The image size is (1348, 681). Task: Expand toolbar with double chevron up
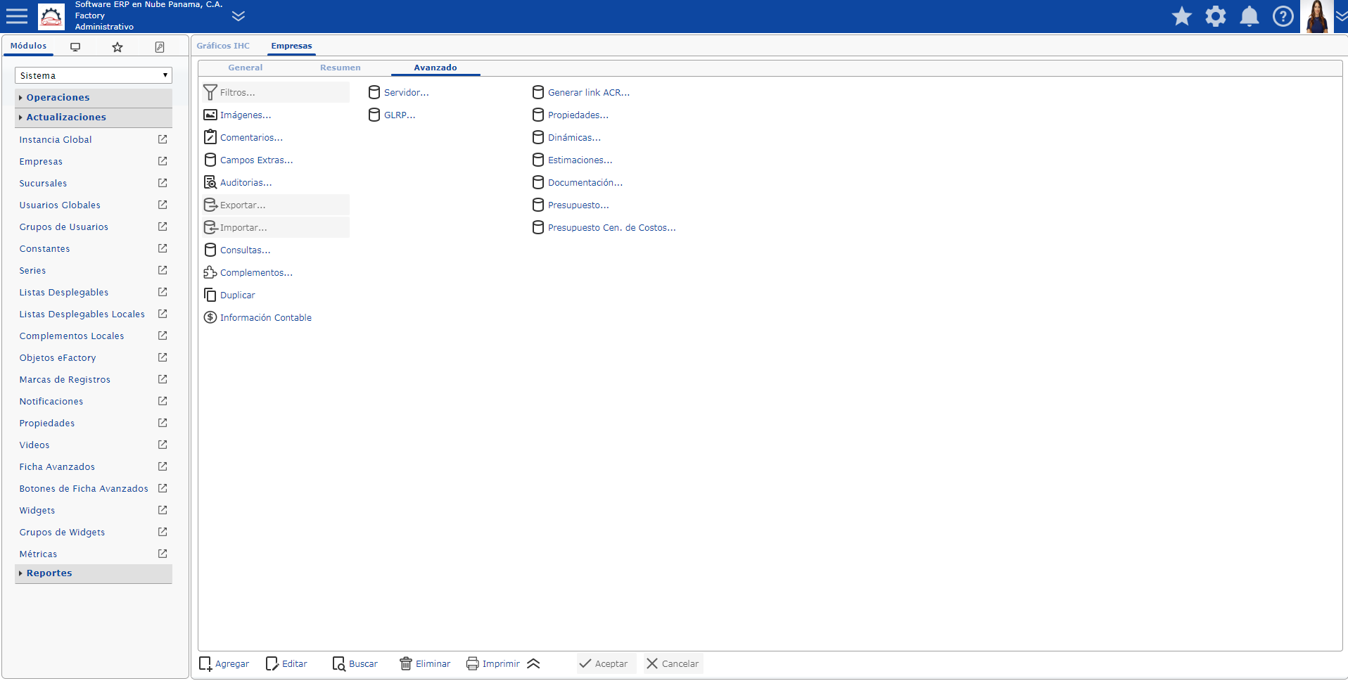(x=533, y=663)
